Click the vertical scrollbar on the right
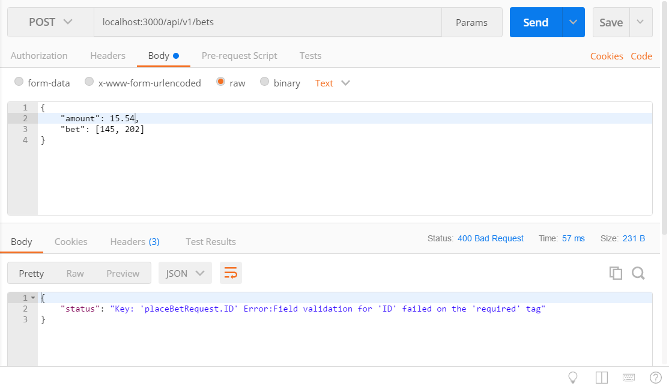Screen dimensions: 669x389 (664, 117)
